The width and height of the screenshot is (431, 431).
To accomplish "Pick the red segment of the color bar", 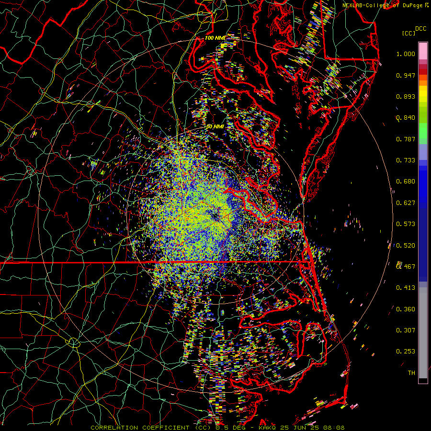I will click(x=423, y=71).
